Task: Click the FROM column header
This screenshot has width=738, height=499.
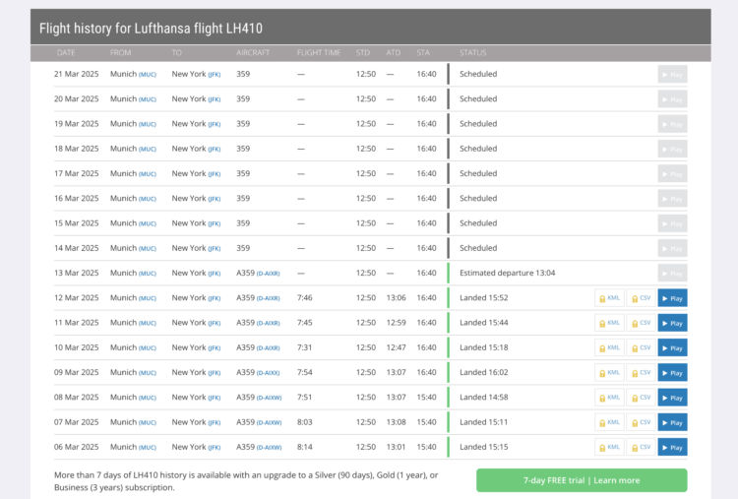Action: coord(120,53)
